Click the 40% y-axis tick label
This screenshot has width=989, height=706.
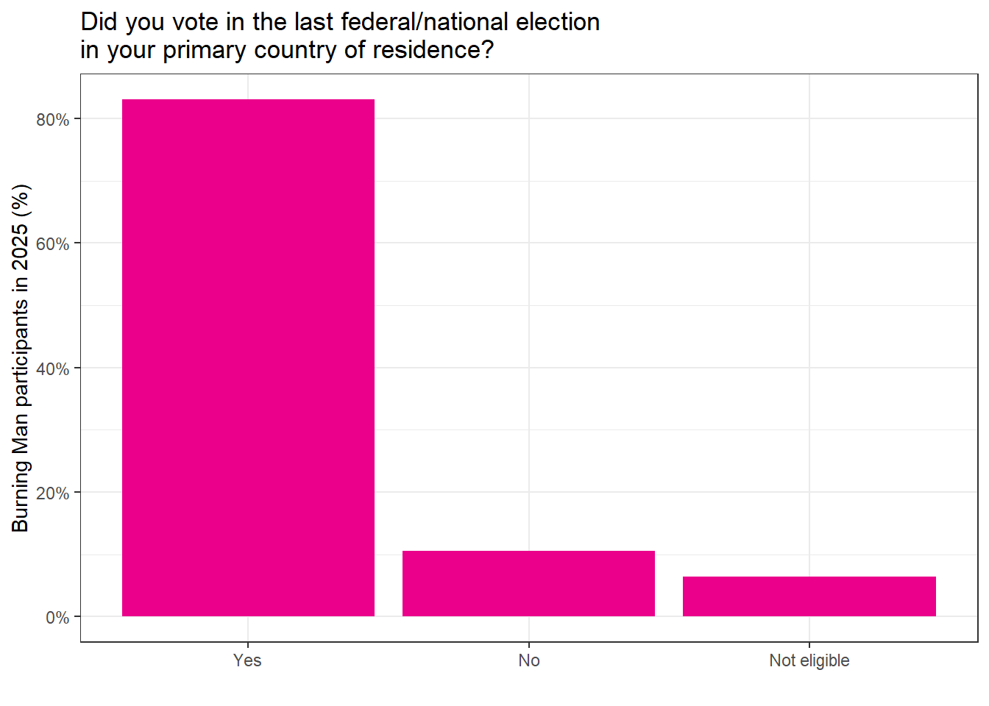[x=53, y=368]
